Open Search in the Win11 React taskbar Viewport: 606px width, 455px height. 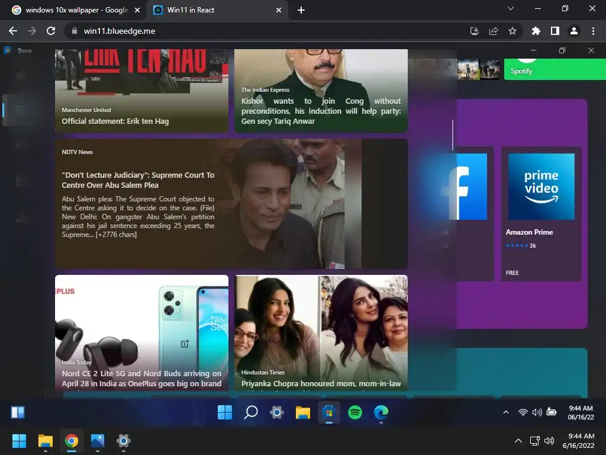click(251, 412)
